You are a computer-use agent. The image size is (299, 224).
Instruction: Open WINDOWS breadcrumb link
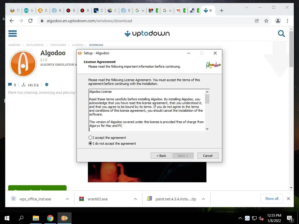tap(14, 45)
